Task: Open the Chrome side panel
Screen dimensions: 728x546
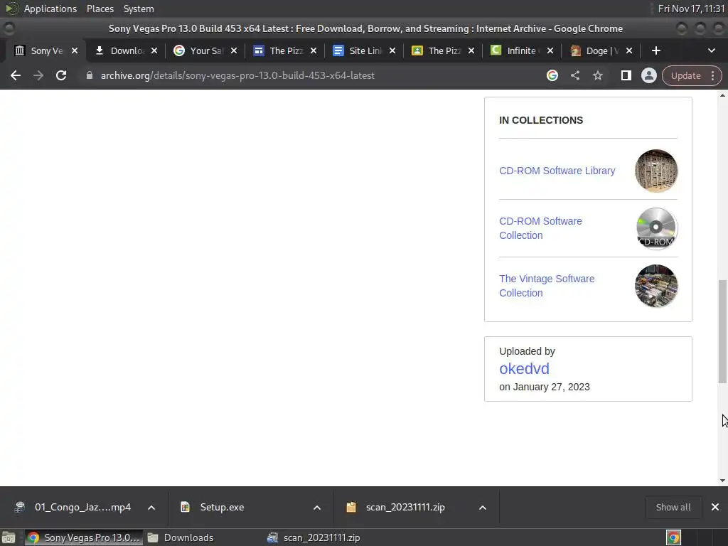Action: pos(626,75)
